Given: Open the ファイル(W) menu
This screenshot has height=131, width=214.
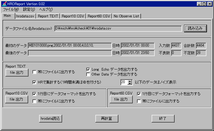Looking at the screenshot, I should (x=11, y=9).
